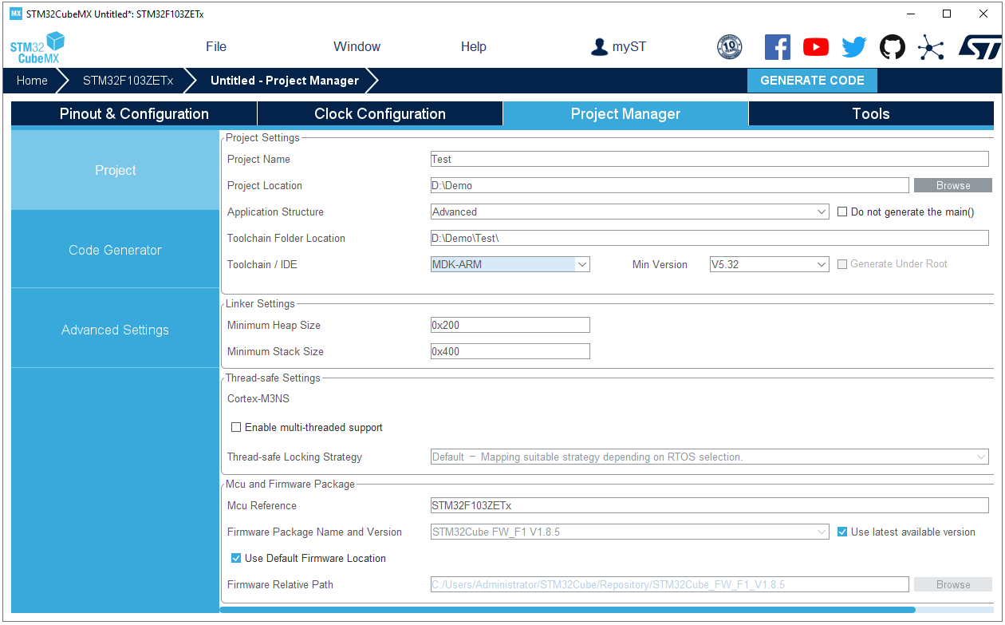Open the myST account icon
The image size is (1005, 625).
point(599,47)
